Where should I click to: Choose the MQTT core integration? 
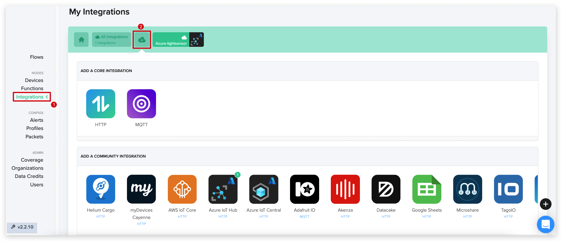(142, 104)
